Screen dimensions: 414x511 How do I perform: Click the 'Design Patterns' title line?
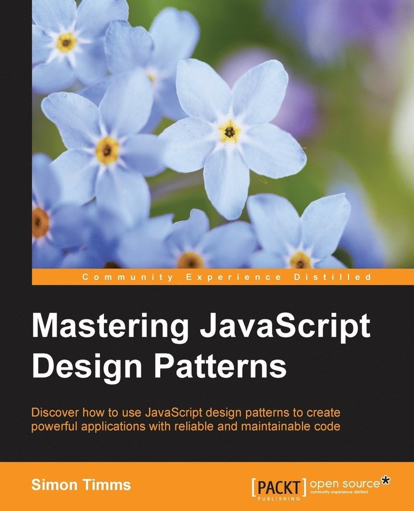(x=159, y=366)
